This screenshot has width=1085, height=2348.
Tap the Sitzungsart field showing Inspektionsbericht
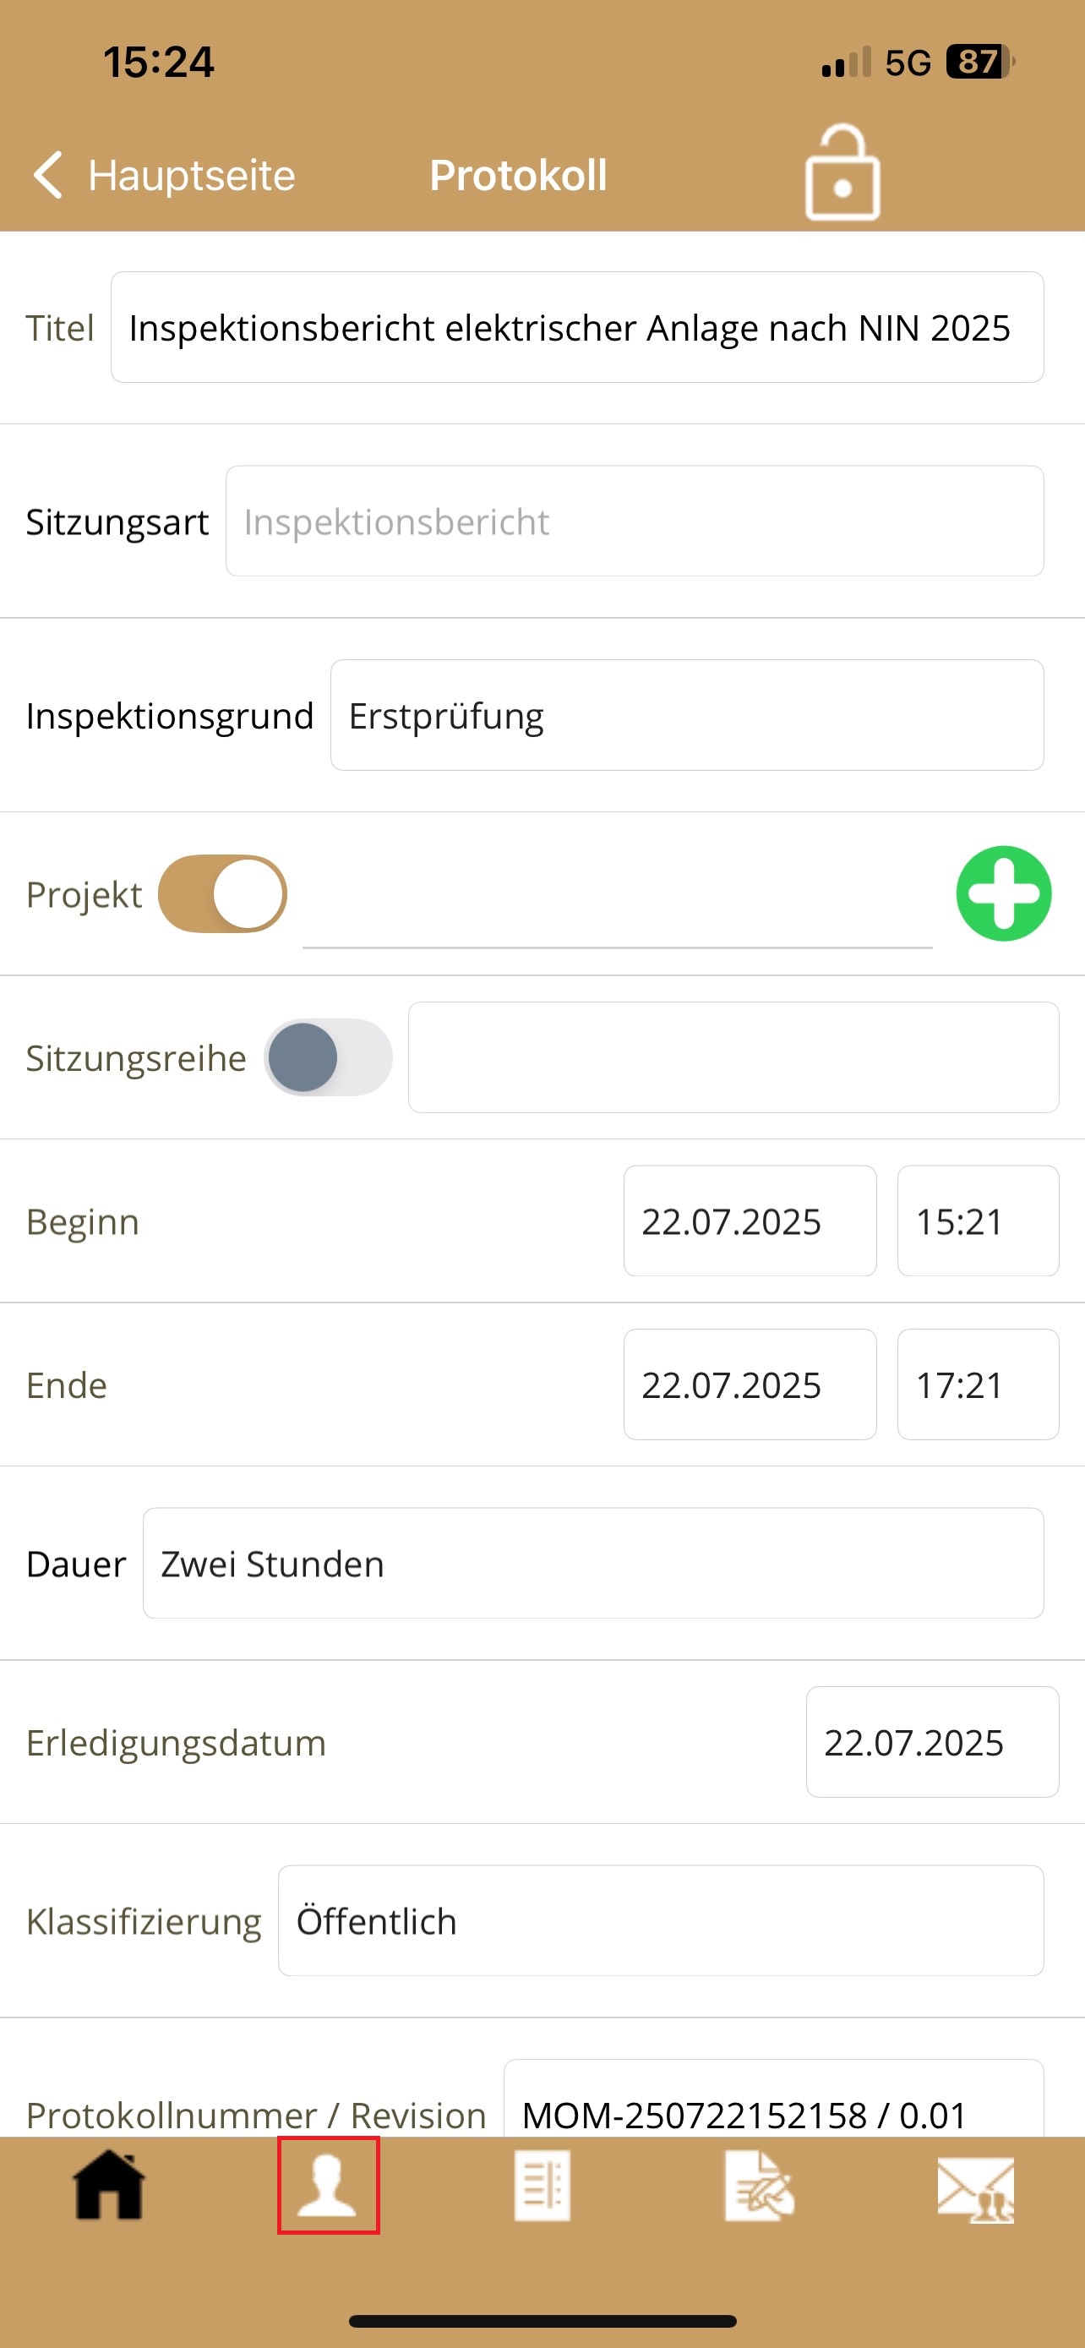click(x=634, y=521)
